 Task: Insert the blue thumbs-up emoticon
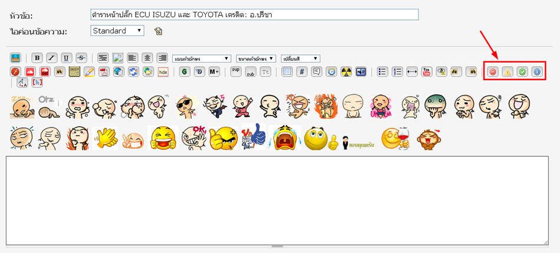pyautogui.click(x=253, y=137)
